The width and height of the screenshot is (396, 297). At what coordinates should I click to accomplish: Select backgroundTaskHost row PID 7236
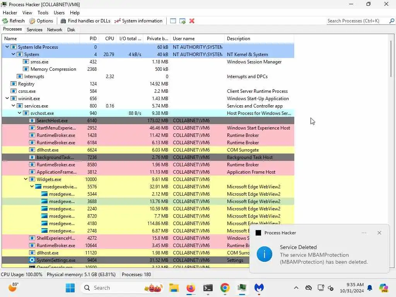click(x=148, y=157)
